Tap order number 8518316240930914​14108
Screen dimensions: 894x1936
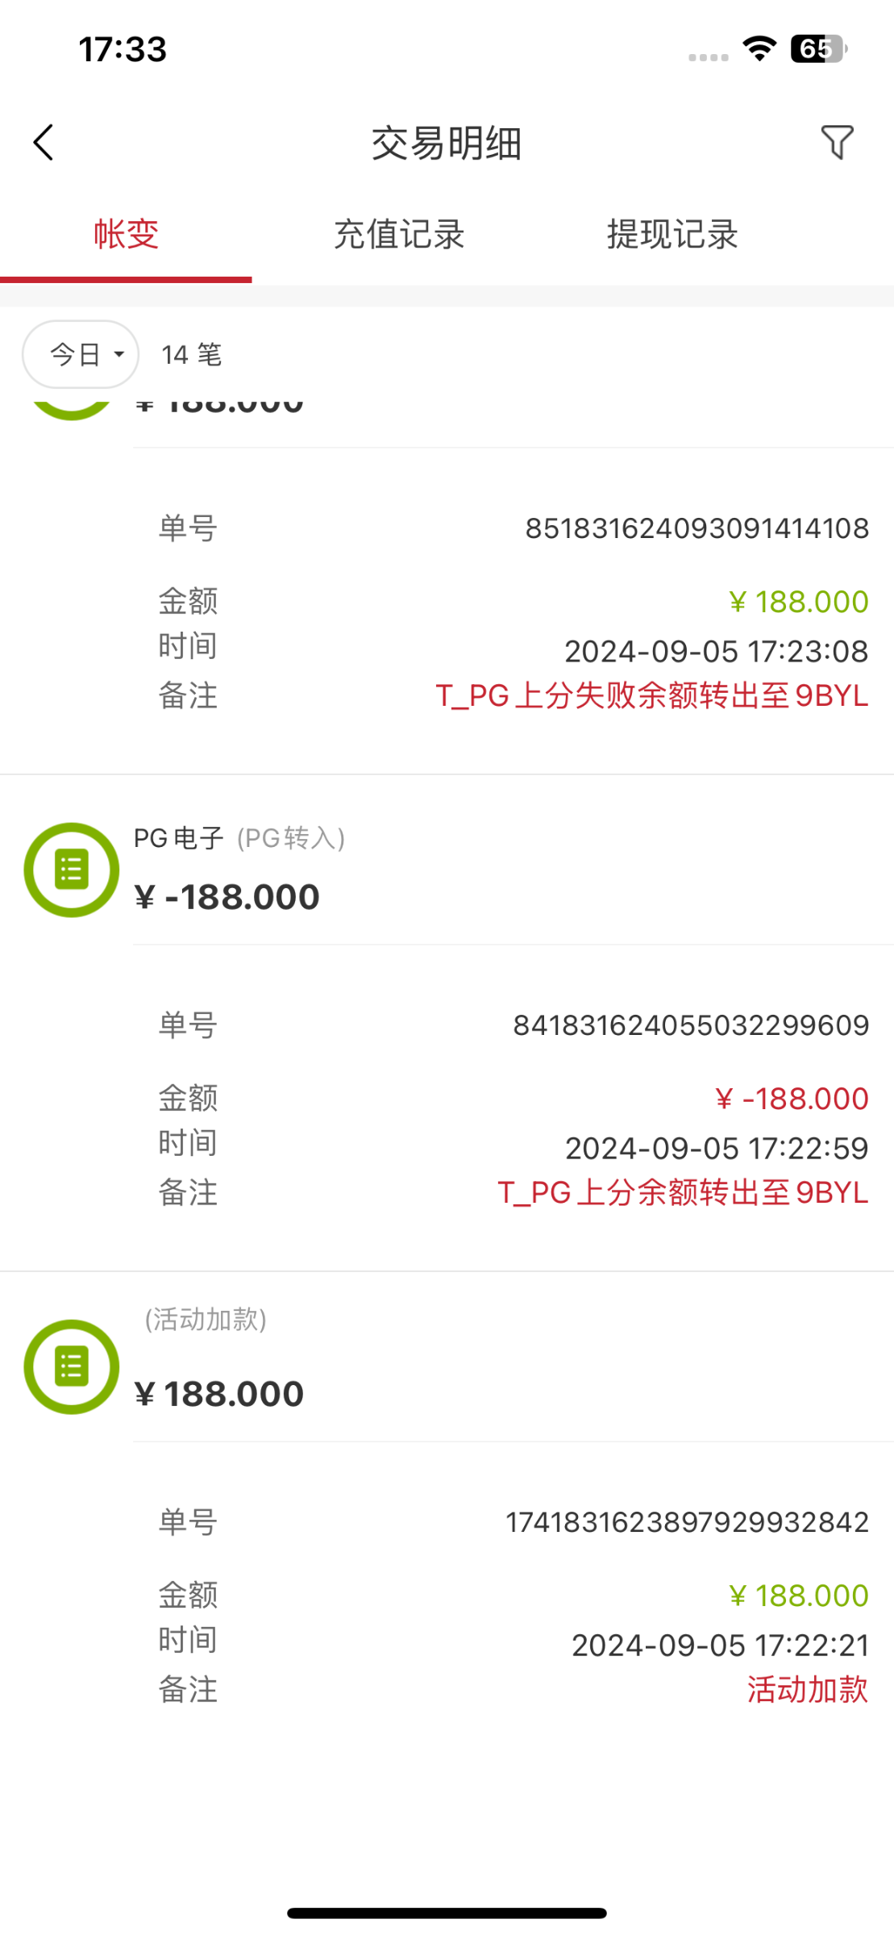pos(696,528)
